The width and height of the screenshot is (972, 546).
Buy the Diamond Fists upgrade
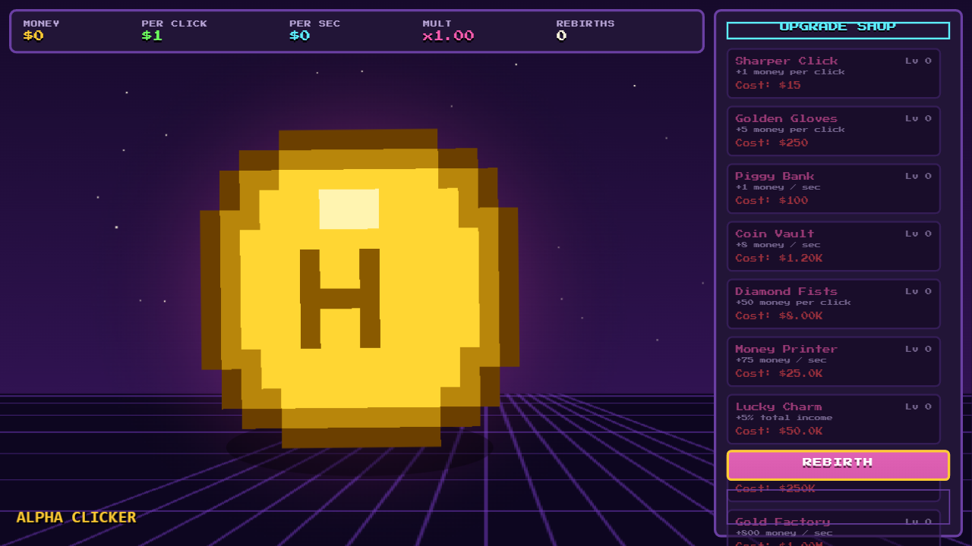coord(834,304)
